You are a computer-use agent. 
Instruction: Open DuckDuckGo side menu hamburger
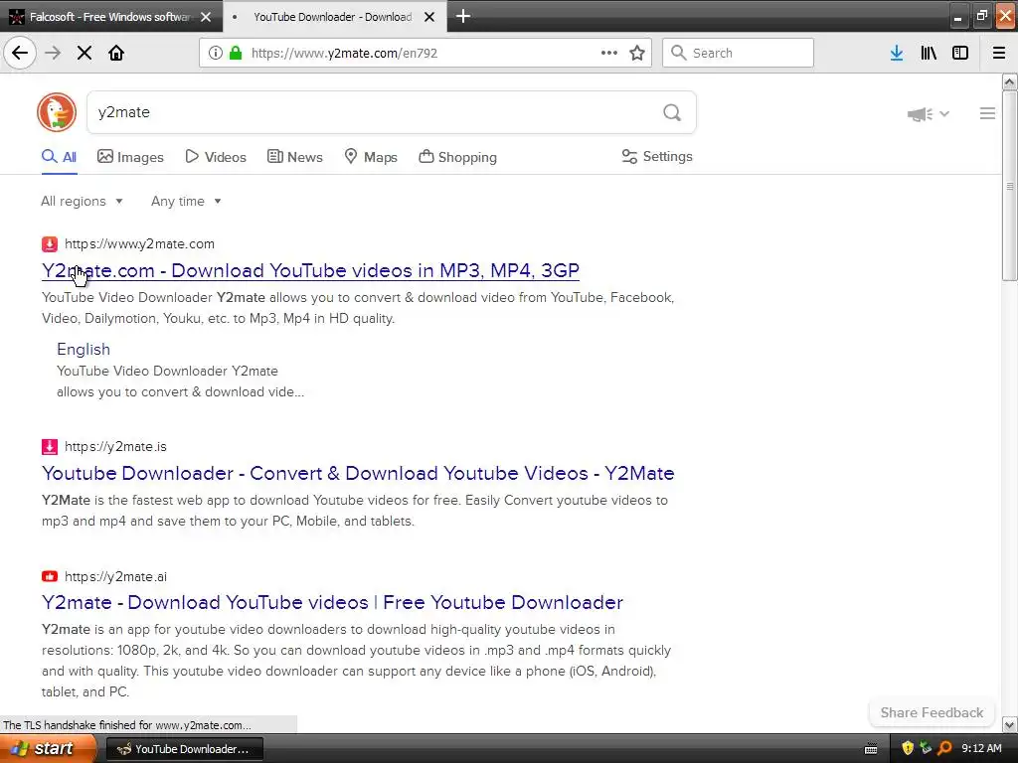point(987,113)
